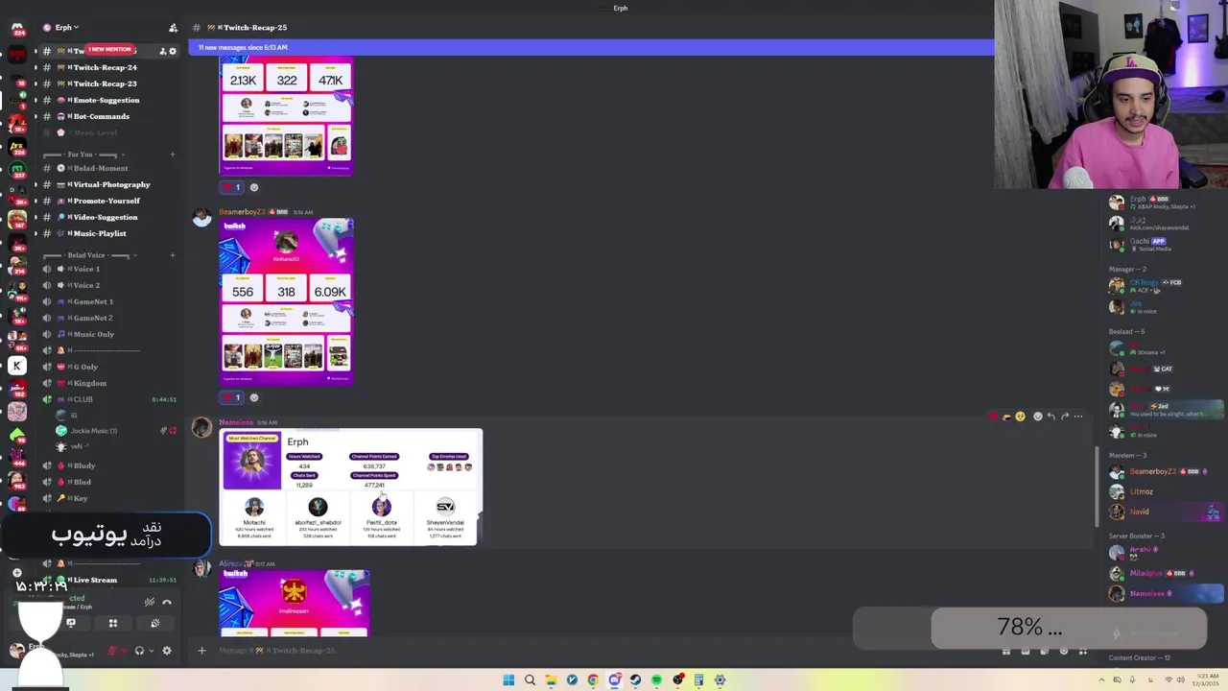
Task: Open Navid profile in member list
Action: pos(1166,512)
